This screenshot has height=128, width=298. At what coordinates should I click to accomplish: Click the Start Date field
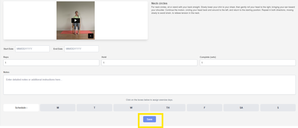[x=32, y=49]
